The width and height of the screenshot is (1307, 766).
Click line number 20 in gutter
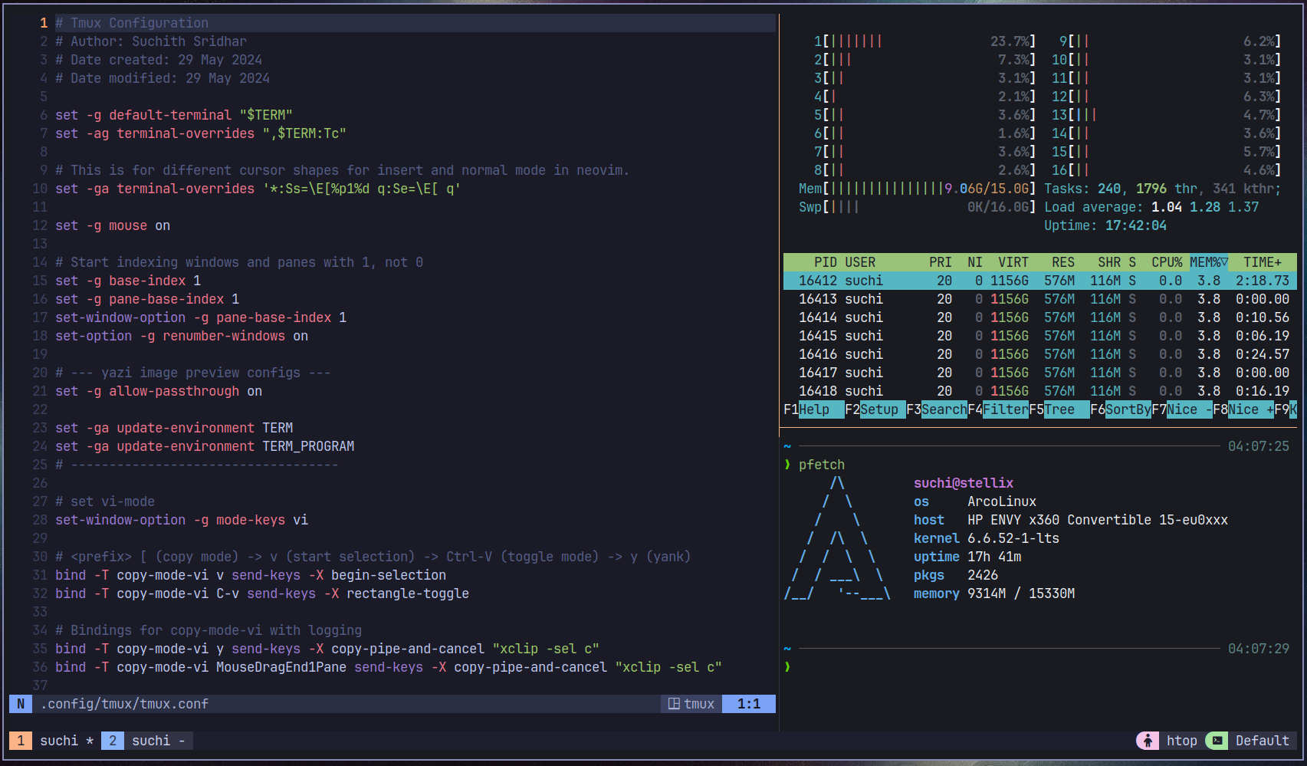(40, 373)
